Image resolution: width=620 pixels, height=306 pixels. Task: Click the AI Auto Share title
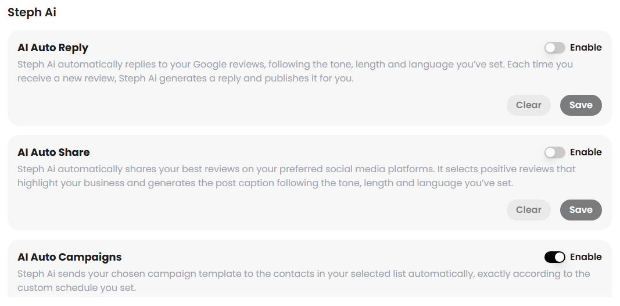pos(53,152)
